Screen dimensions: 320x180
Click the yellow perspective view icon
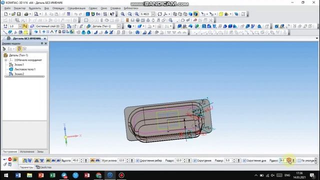pos(221,14)
